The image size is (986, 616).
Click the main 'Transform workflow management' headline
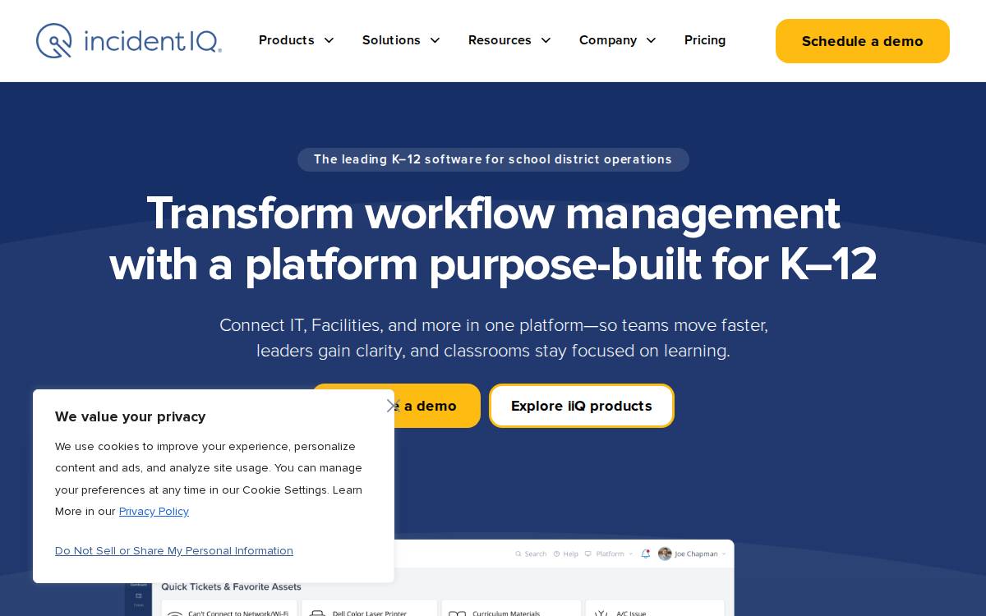(x=493, y=238)
